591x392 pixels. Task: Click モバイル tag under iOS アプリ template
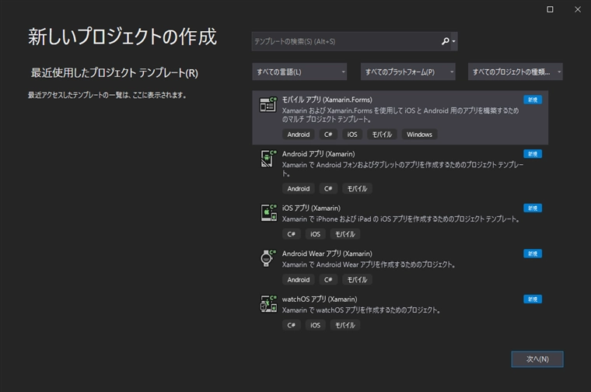[344, 234]
